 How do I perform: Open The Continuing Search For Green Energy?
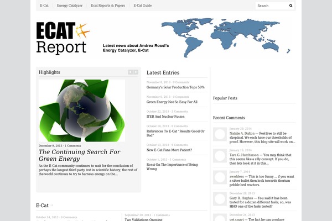pyautogui.click(x=79, y=155)
